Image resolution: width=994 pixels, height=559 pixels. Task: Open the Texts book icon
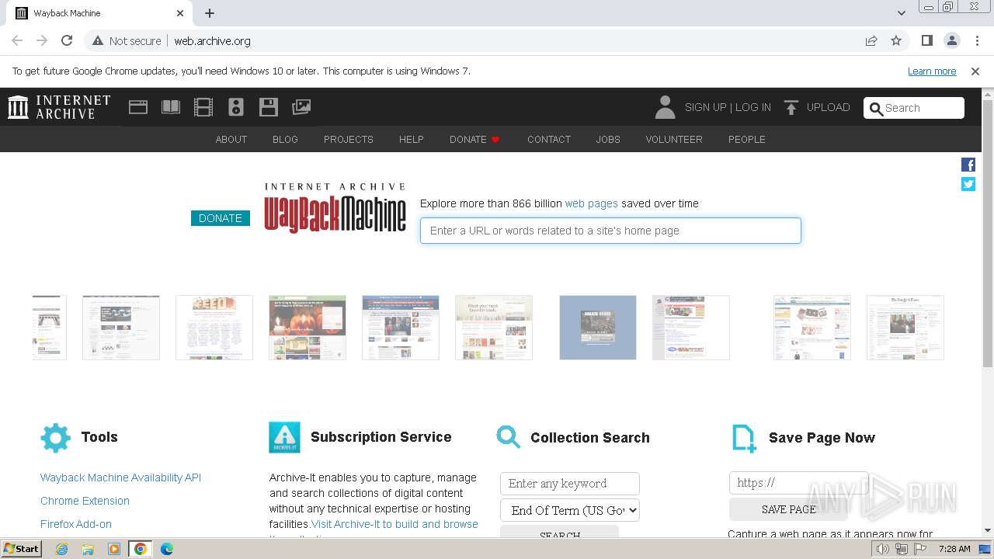click(x=171, y=107)
